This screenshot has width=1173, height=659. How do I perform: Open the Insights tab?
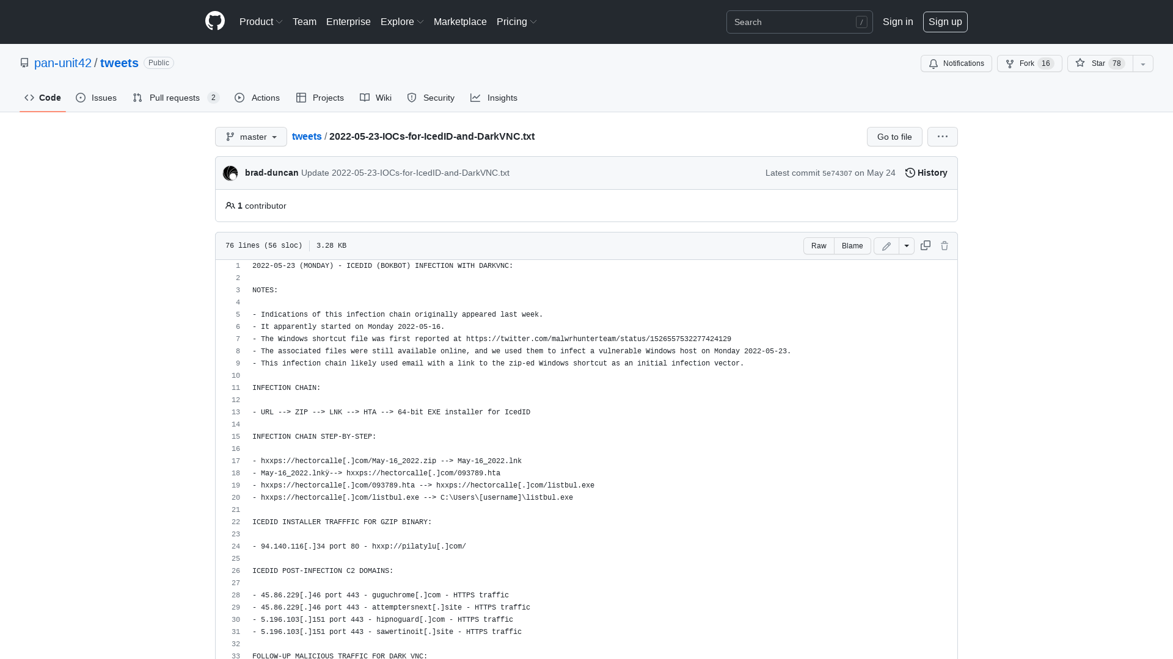point(494,98)
